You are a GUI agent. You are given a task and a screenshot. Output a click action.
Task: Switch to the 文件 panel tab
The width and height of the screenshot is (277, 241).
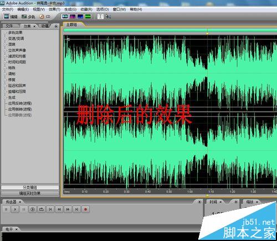(x=9, y=26)
